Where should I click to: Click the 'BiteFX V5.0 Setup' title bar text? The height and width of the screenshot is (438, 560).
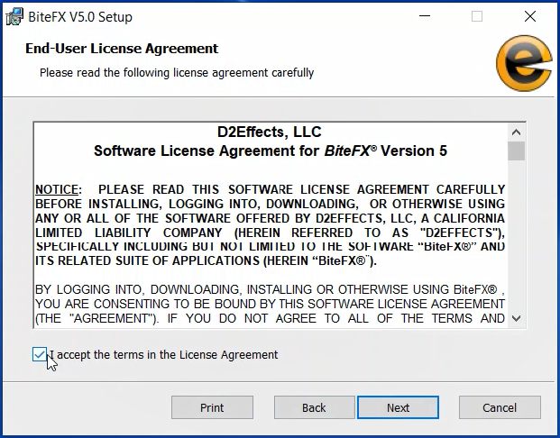coord(80,16)
